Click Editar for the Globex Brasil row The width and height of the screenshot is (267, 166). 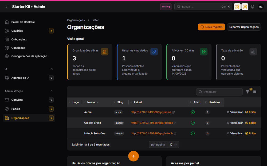pyautogui.click(x=251, y=123)
